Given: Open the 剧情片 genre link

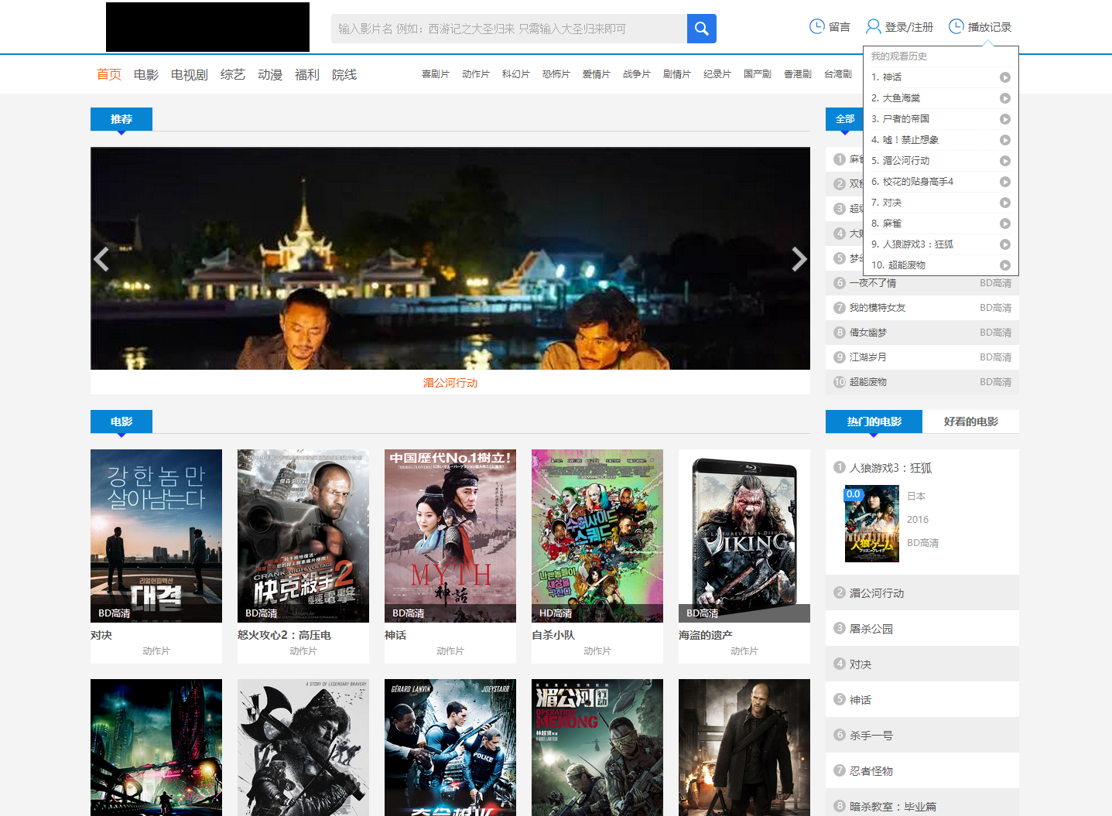Looking at the screenshot, I should (677, 74).
